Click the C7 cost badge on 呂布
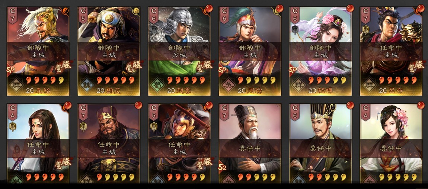This screenshot has width=428, height=189. [365, 15]
